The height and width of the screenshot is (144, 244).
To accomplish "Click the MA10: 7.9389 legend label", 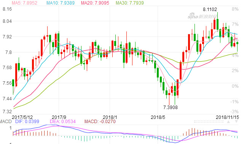I will 61,3.
